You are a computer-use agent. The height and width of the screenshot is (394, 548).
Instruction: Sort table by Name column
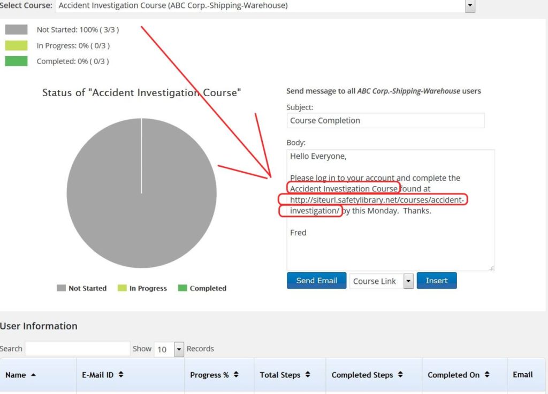pyautogui.click(x=20, y=375)
